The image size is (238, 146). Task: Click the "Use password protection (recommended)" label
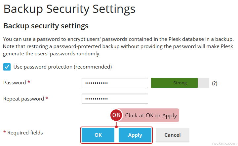click(x=62, y=67)
